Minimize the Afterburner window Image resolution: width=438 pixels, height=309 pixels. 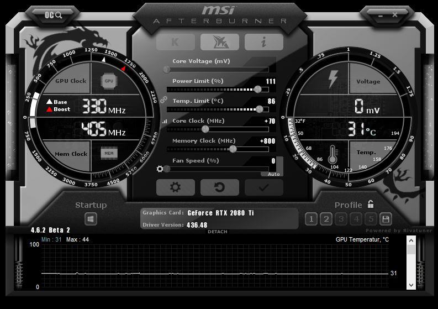click(381, 16)
